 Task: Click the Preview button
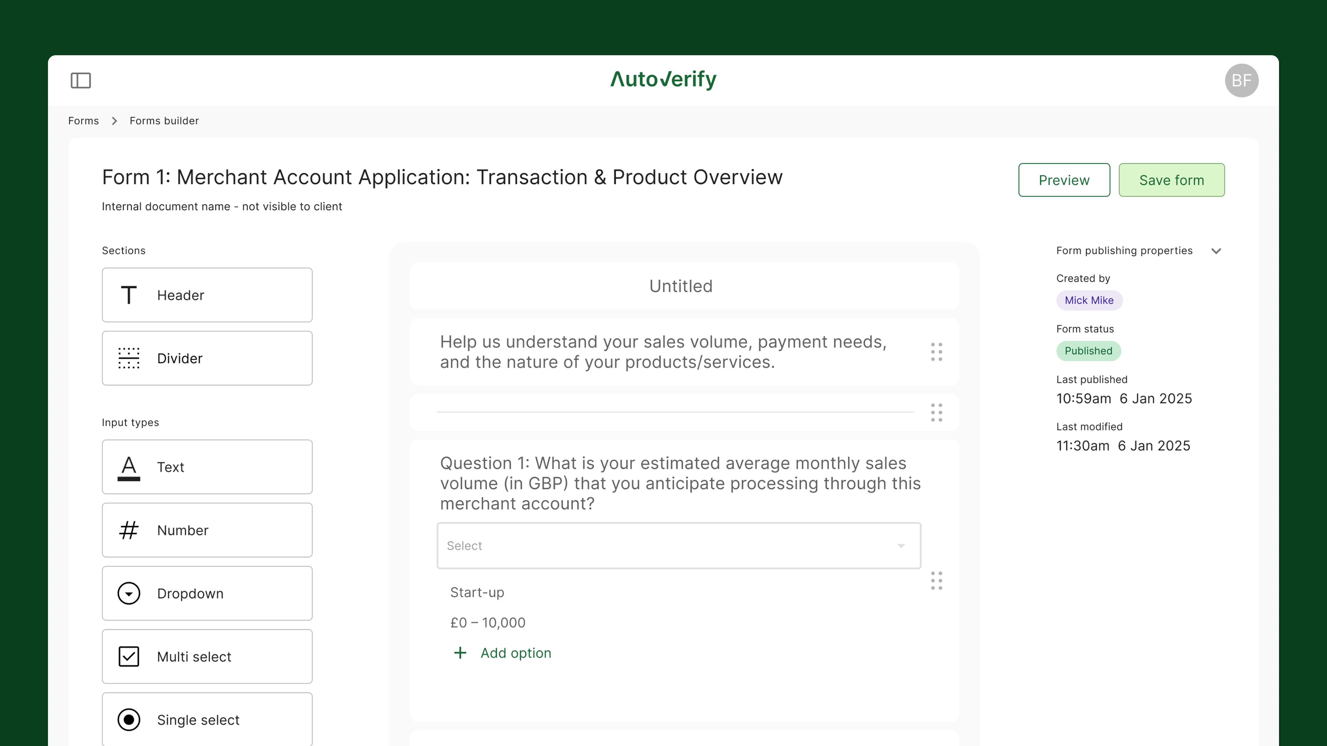coord(1063,180)
